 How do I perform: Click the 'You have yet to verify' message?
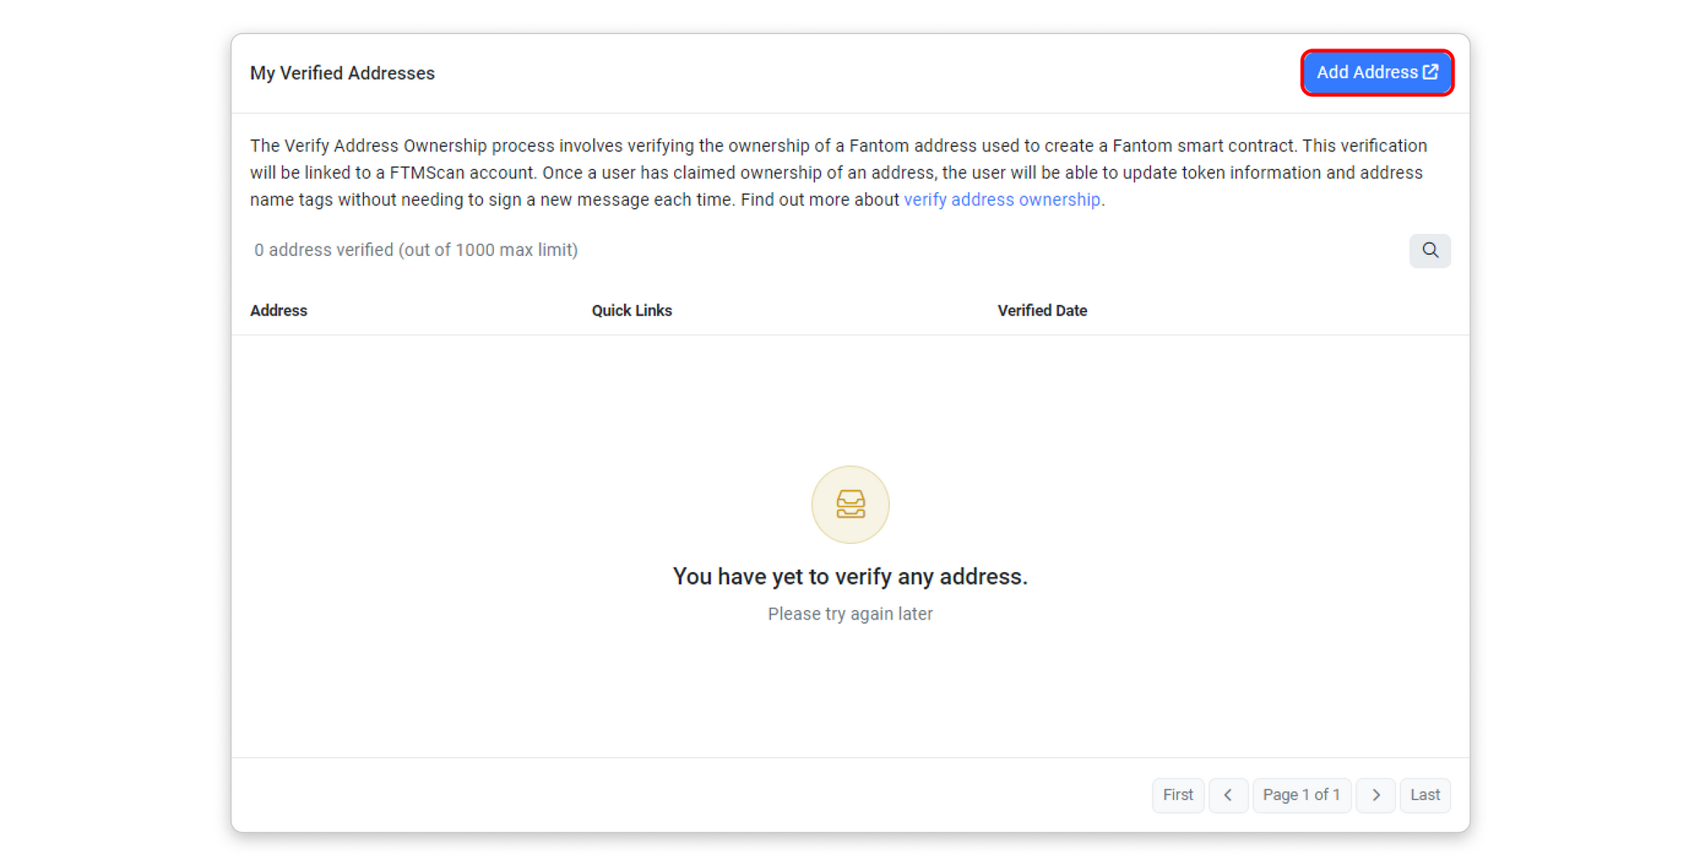coord(850,577)
